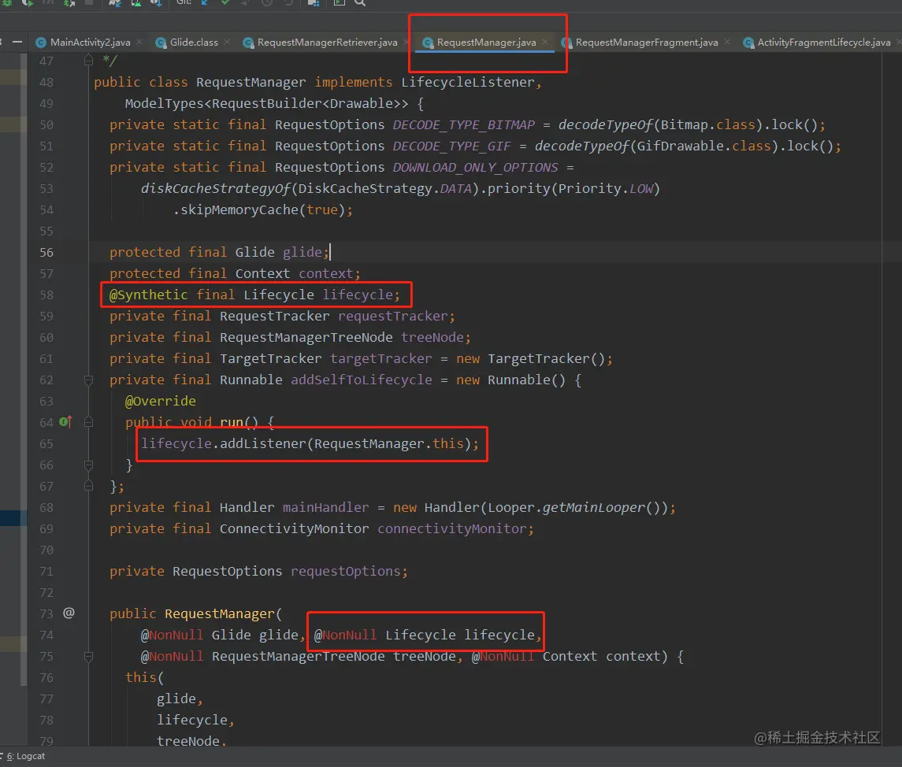
Task: Open the Glide.class editor tab
Action: click(x=194, y=42)
